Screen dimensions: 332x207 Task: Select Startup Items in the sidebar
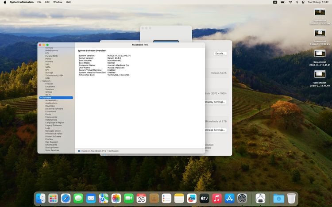52,148
